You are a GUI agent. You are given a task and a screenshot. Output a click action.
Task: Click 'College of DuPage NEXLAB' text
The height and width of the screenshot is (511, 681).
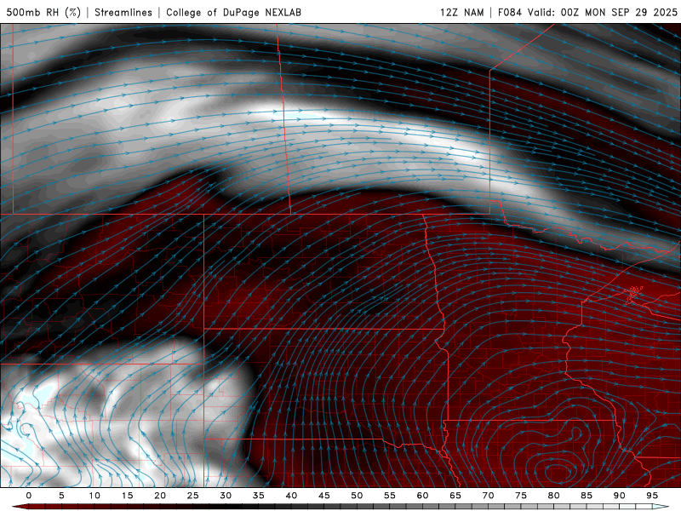point(233,12)
